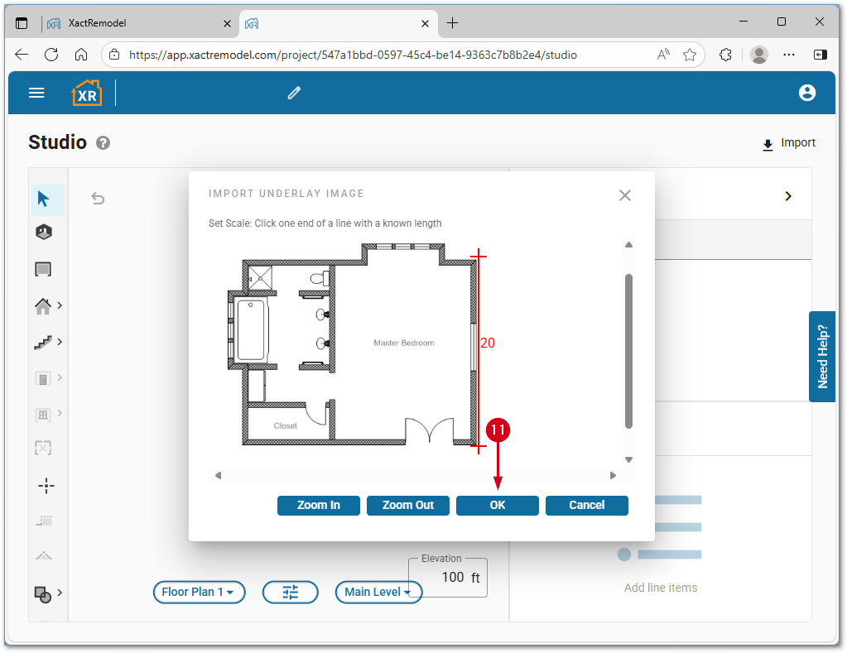Click the Studio help question mark icon

coord(103,142)
